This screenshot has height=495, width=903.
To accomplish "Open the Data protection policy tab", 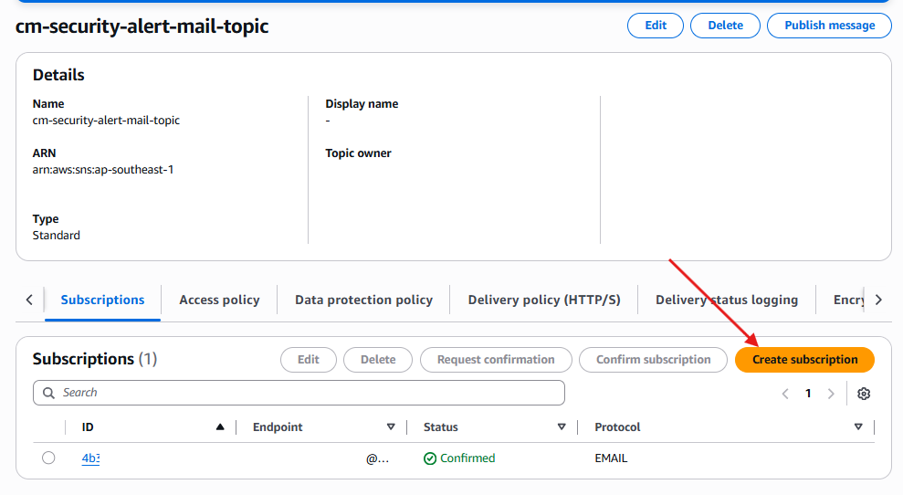I will (x=363, y=300).
